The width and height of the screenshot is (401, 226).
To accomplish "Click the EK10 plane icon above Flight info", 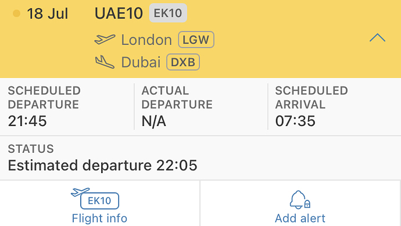I will coord(95,198).
